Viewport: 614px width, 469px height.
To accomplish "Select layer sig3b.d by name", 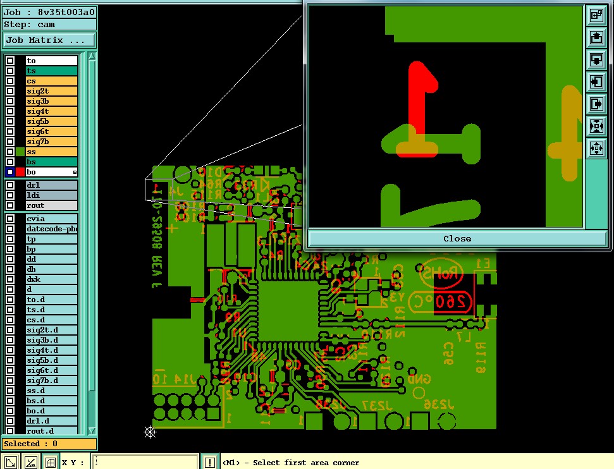I will [x=52, y=340].
